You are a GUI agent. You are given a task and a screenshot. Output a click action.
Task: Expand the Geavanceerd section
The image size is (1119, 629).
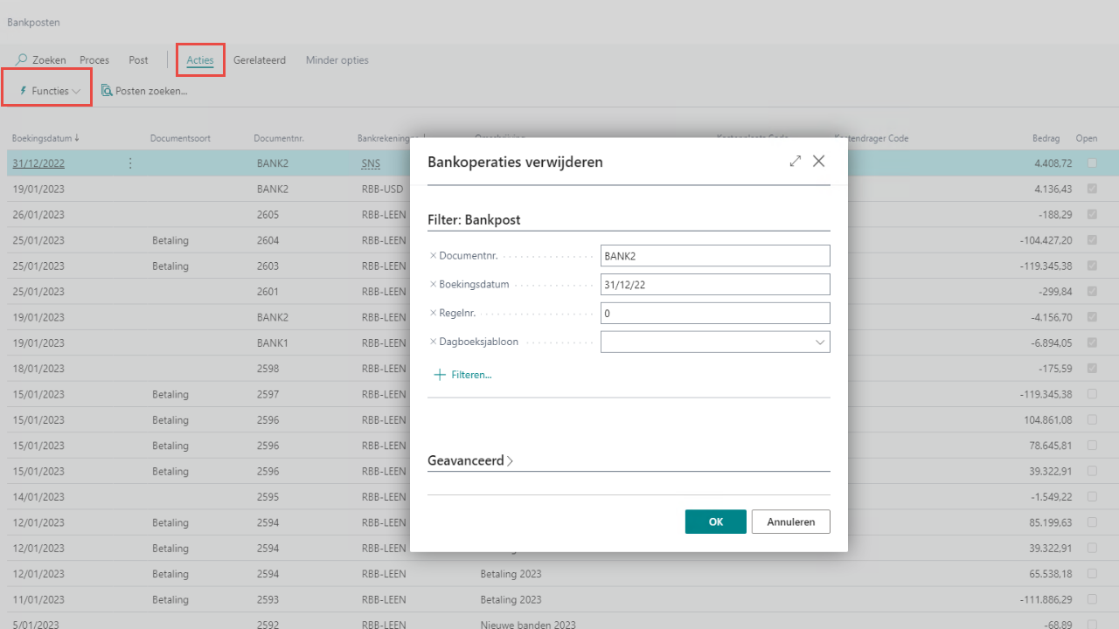(x=470, y=460)
